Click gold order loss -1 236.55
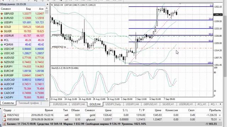 point(211,115)
